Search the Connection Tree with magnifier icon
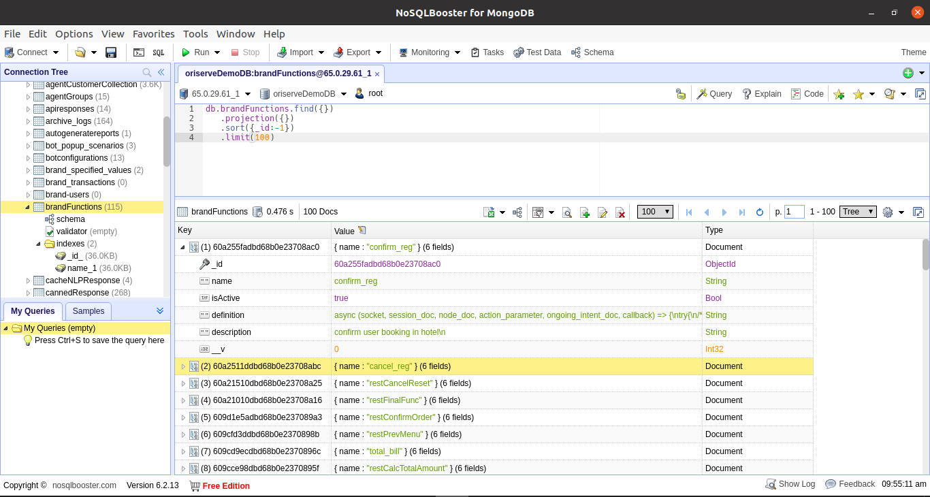Screen dimensions: 930x497 coord(146,72)
